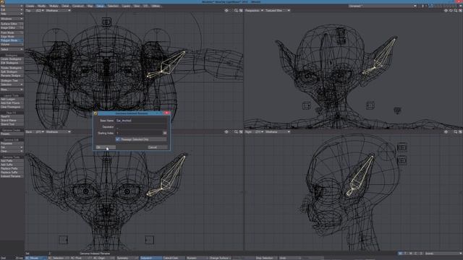Open the Selection tab
The image size is (463, 260).
(x=113, y=6)
